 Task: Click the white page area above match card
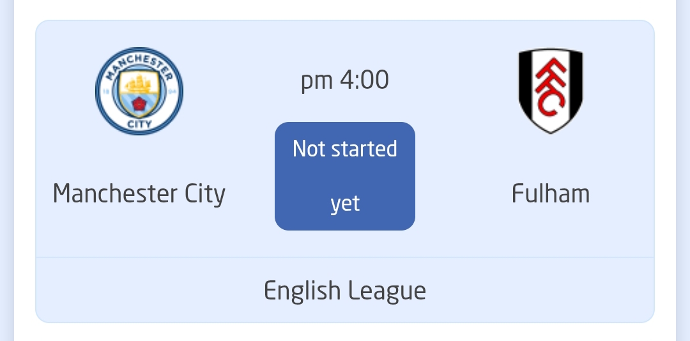[x=345, y=9]
